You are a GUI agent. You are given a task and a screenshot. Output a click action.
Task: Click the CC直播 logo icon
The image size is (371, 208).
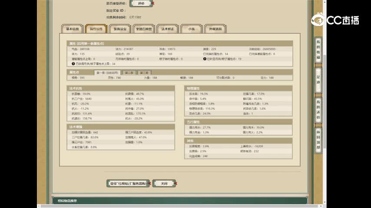pos(319,20)
